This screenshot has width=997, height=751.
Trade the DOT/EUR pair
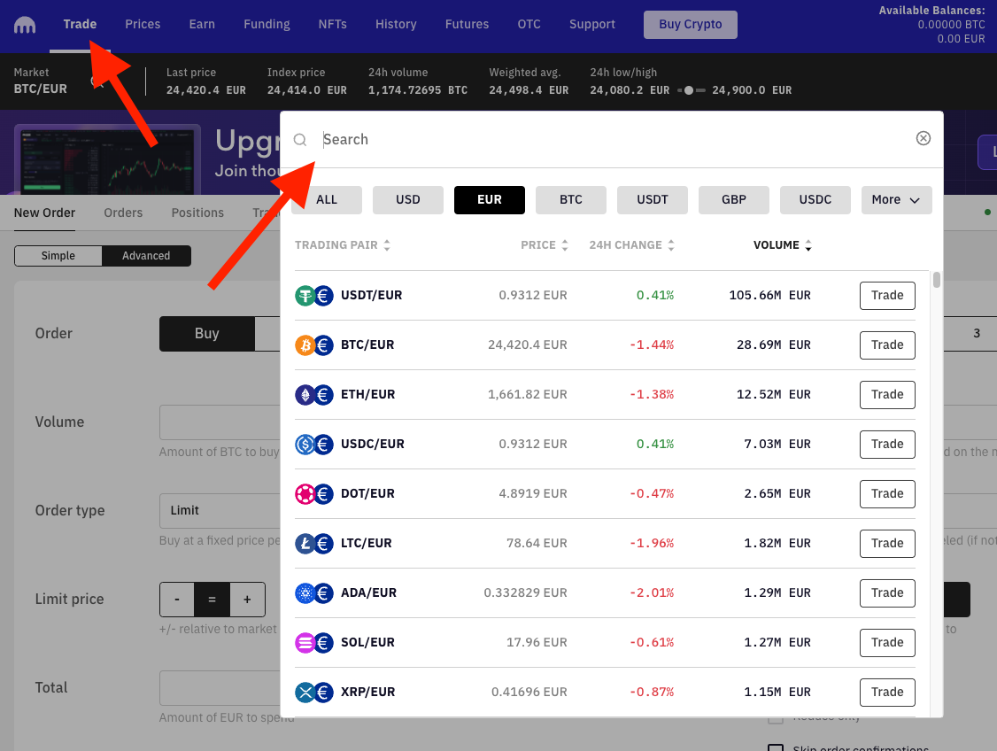coord(887,494)
